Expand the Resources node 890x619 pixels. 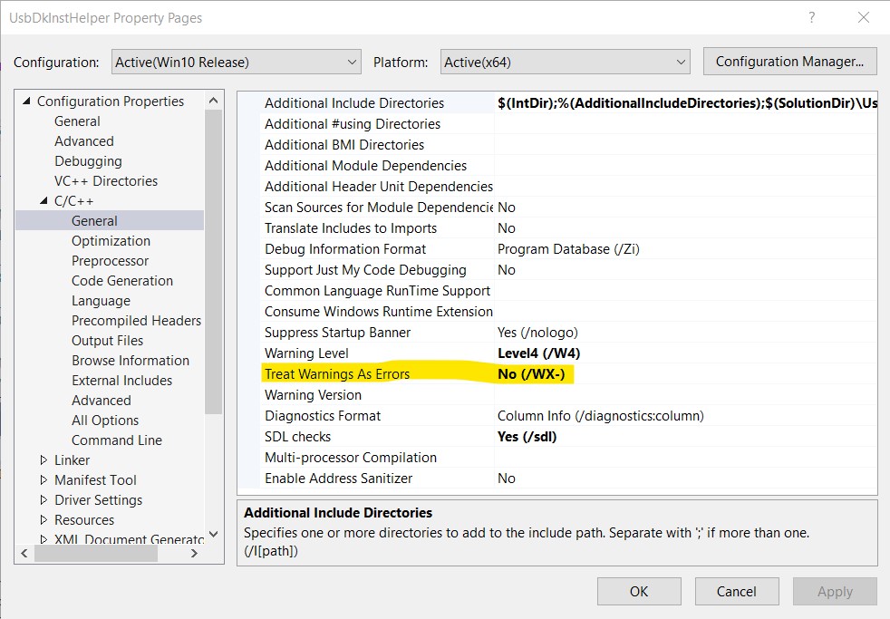[43, 519]
